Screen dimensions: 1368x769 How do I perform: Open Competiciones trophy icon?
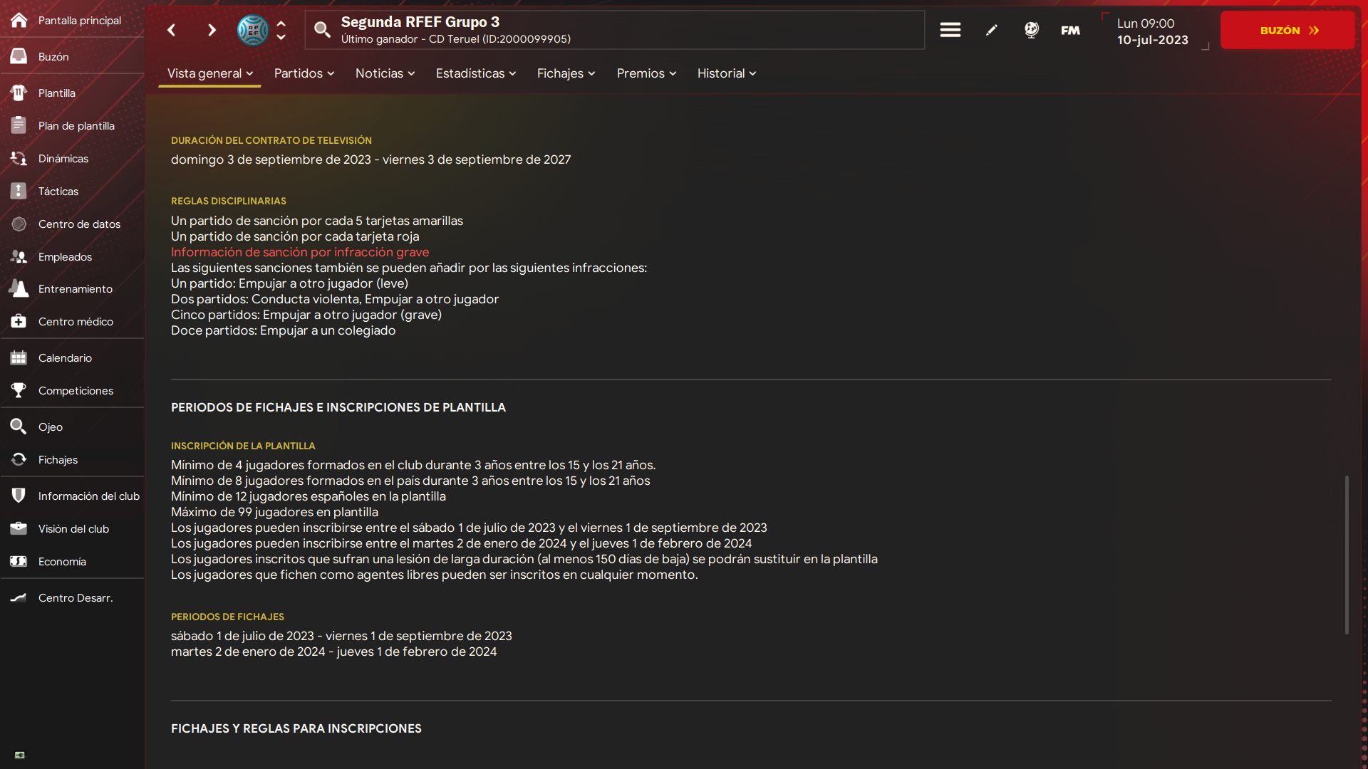[19, 390]
